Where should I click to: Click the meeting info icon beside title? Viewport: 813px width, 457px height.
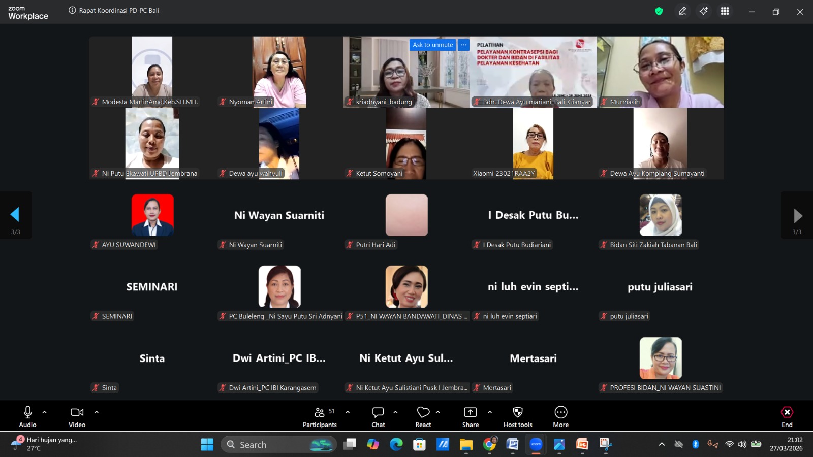tap(72, 10)
